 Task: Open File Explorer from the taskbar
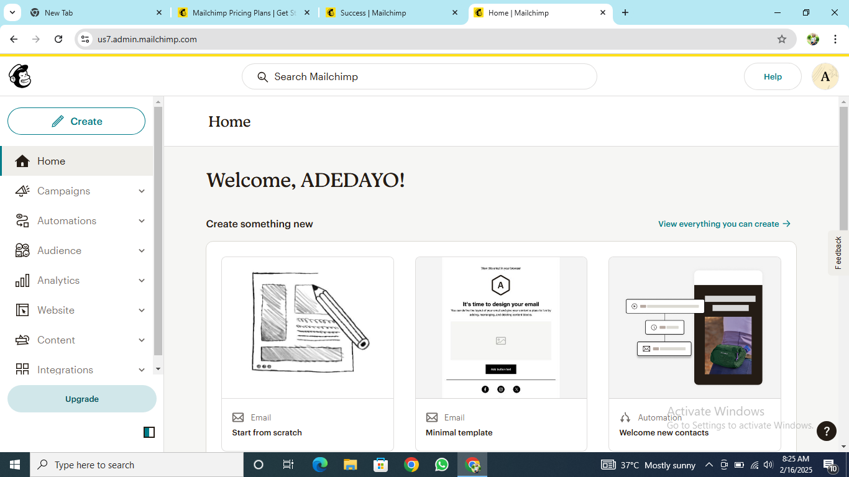pyautogui.click(x=351, y=465)
